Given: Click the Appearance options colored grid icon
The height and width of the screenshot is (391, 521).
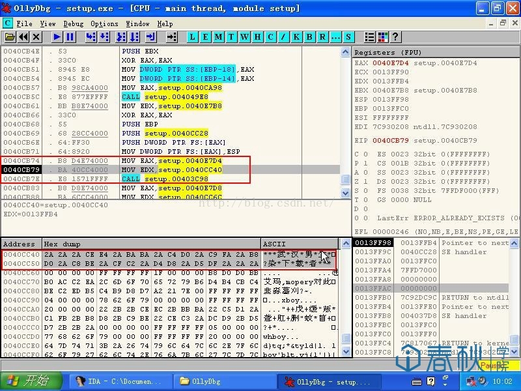Looking at the screenshot, I should (x=383, y=36).
